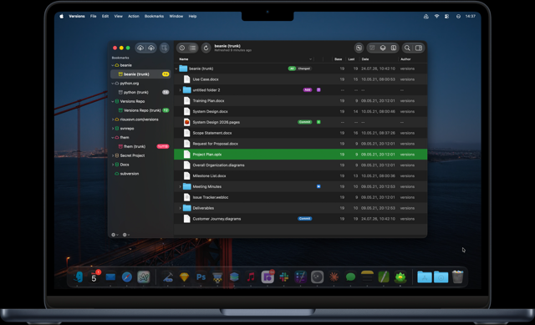Click the note-edit icon left of layers

(372, 48)
